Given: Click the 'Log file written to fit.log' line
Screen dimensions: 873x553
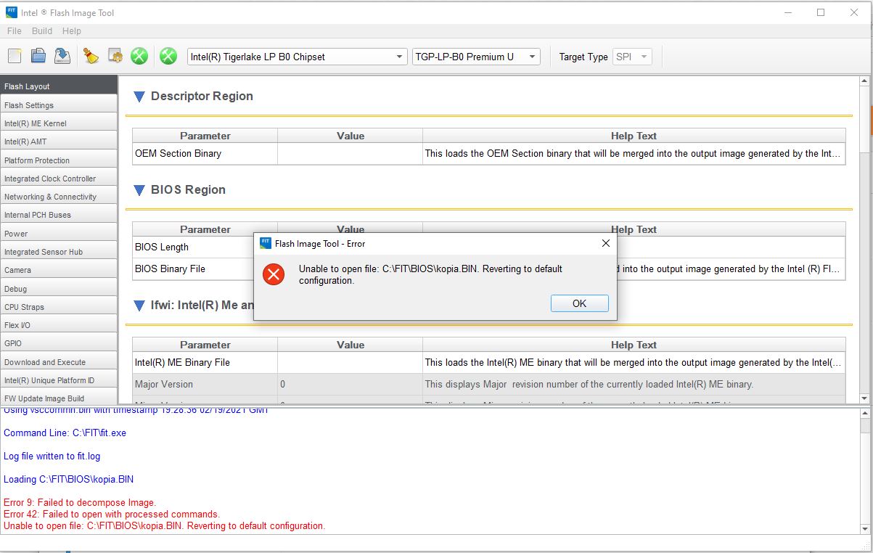Looking at the screenshot, I should point(52,456).
